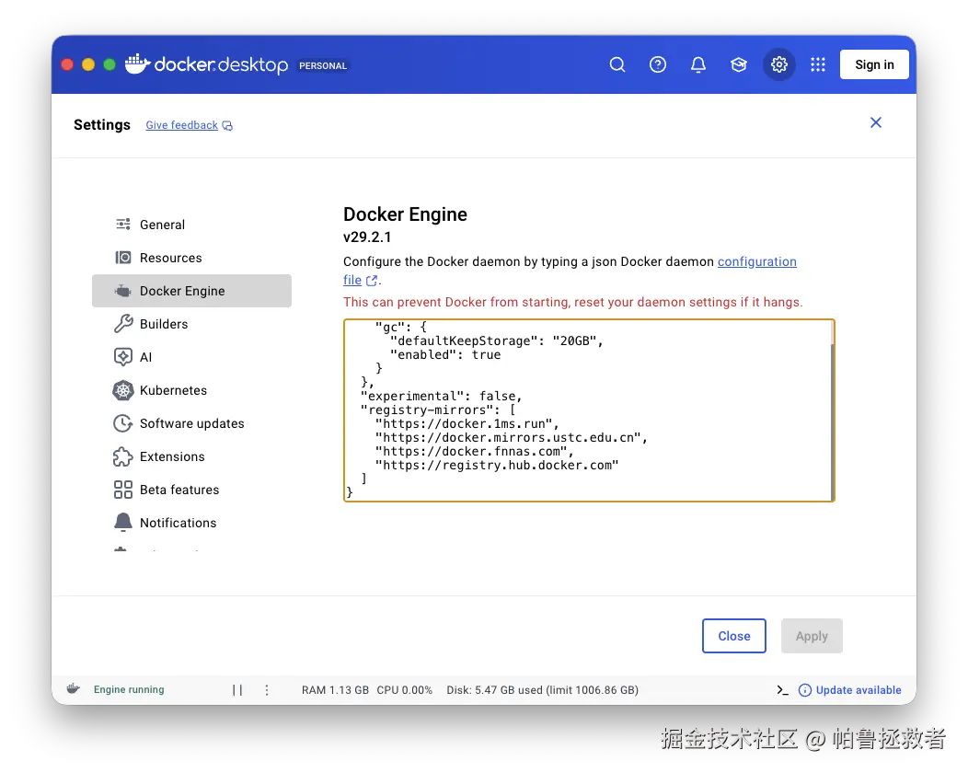Click the v29.2.1 version text
This screenshot has height=773, width=968.
[x=367, y=237]
